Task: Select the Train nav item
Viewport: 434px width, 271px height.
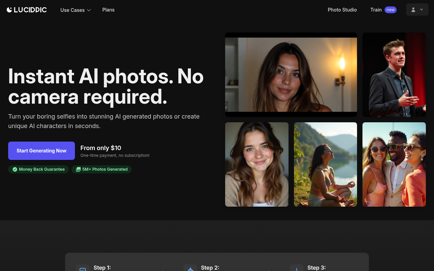Action: point(376,10)
